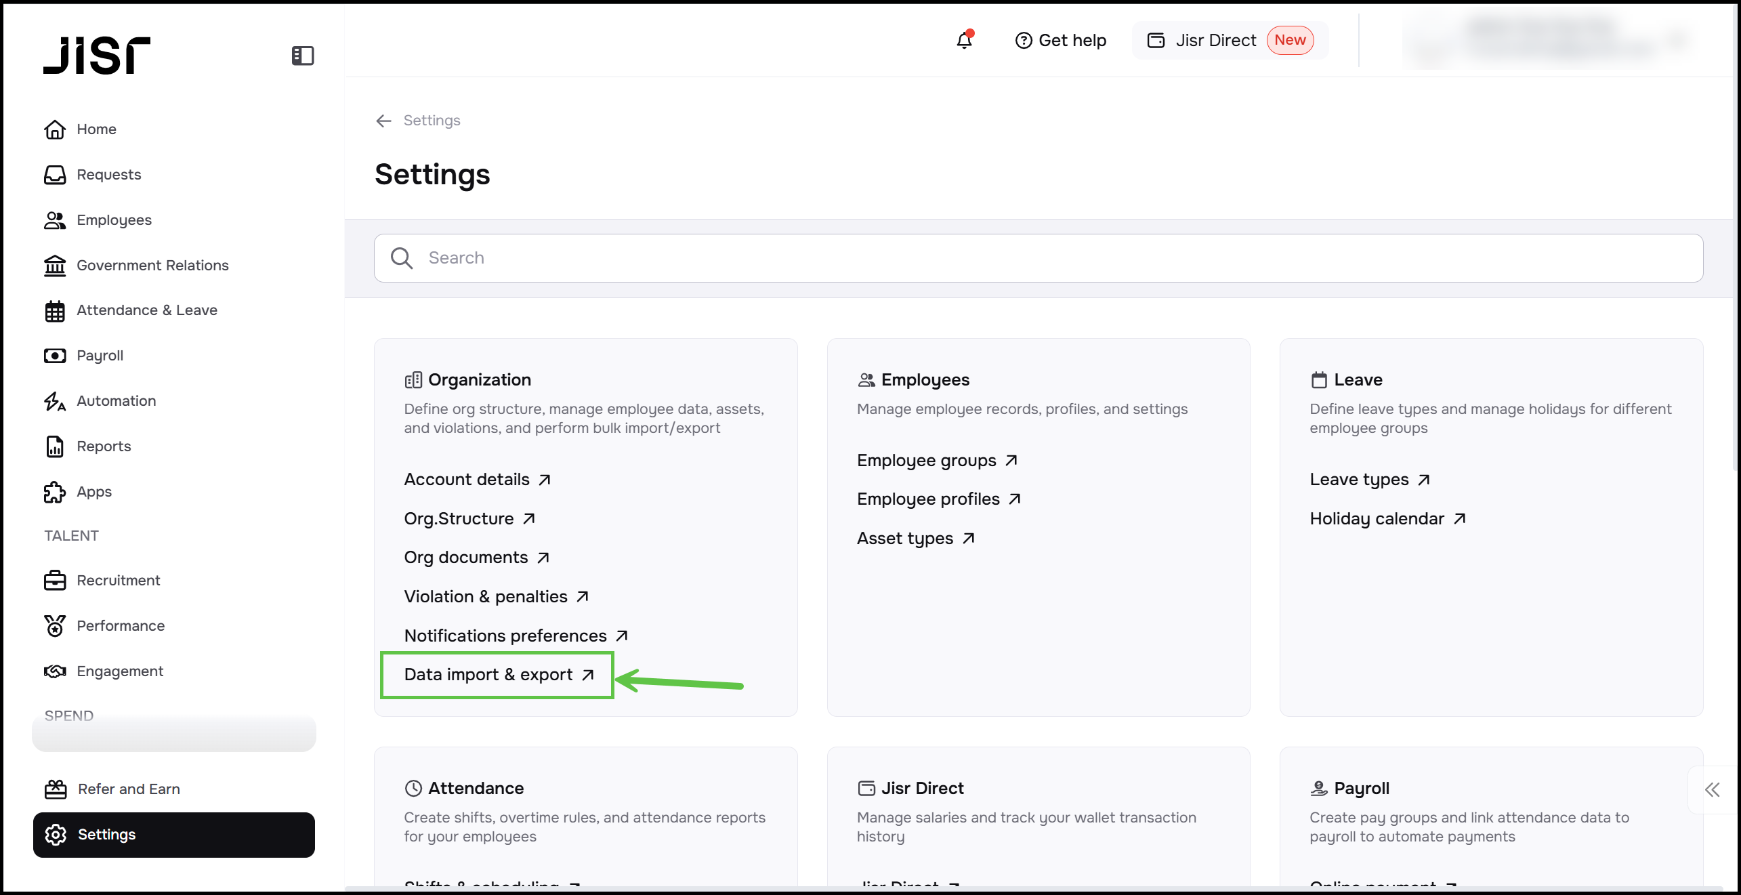The width and height of the screenshot is (1741, 895).
Task: Click the Payroll sidebar icon
Action: point(55,356)
